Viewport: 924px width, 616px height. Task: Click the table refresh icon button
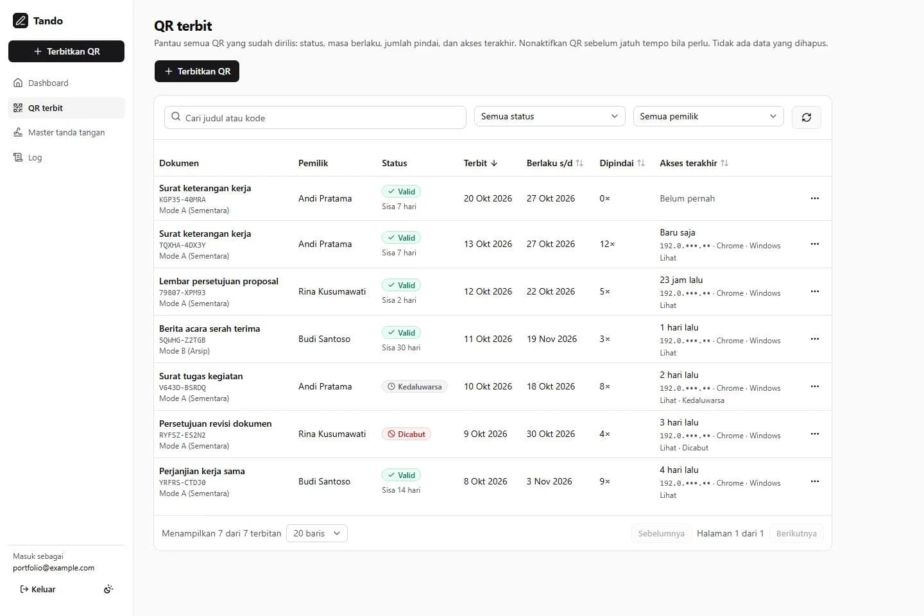(807, 117)
